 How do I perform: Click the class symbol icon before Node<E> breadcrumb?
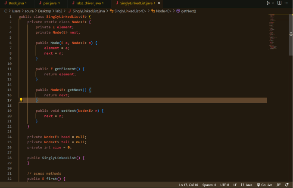(153, 11)
